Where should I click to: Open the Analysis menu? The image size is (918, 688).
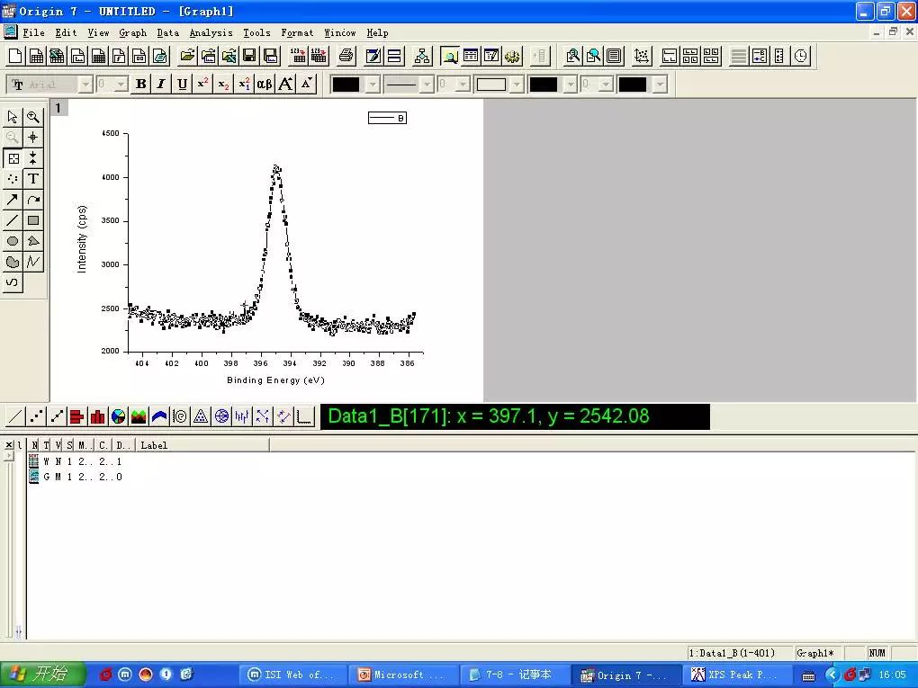(x=211, y=32)
